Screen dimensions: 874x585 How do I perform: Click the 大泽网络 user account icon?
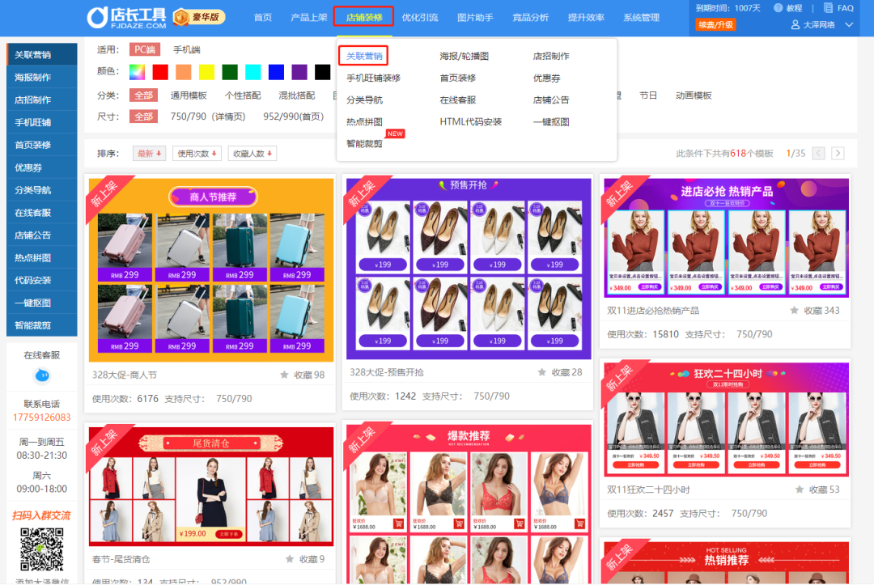click(796, 24)
